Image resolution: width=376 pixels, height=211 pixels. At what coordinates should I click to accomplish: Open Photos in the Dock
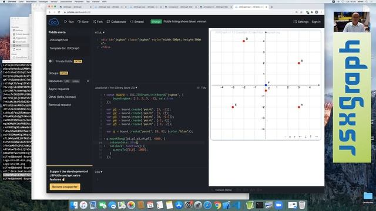pyautogui.click(x=131, y=205)
